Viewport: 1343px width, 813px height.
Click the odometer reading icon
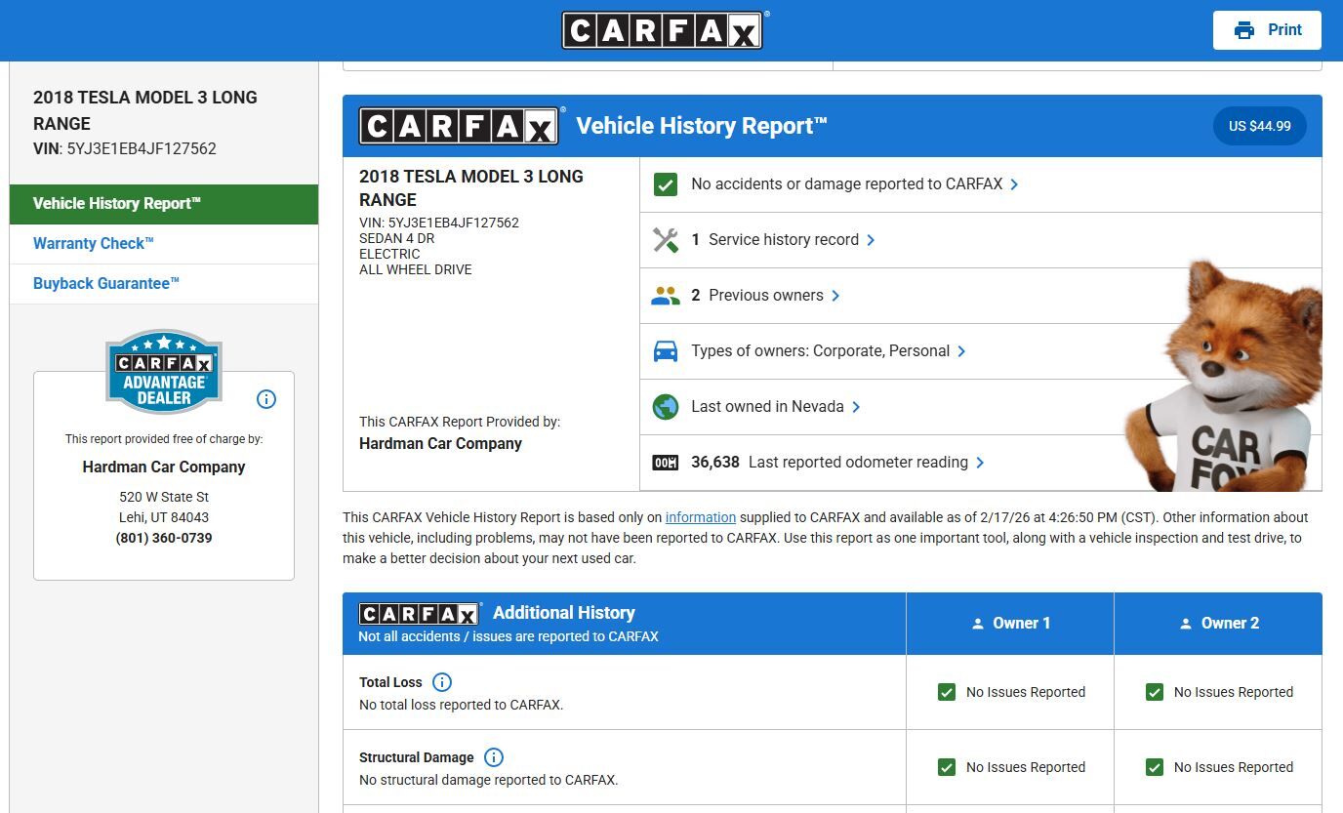(x=666, y=463)
